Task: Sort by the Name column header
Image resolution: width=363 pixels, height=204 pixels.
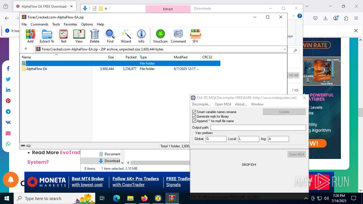Action: point(57,57)
